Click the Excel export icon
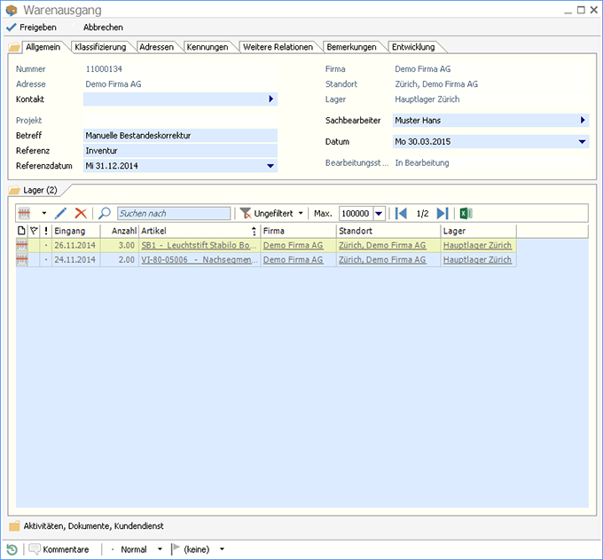The height and width of the screenshot is (560, 603). coord(466,214)
